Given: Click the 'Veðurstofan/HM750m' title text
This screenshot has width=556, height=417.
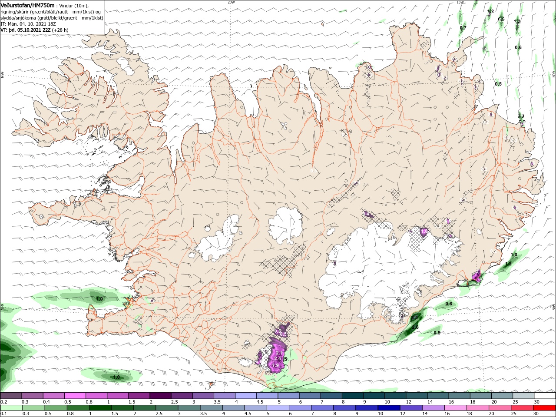Looking at the screenshot, I should click(x=27, y=5).
